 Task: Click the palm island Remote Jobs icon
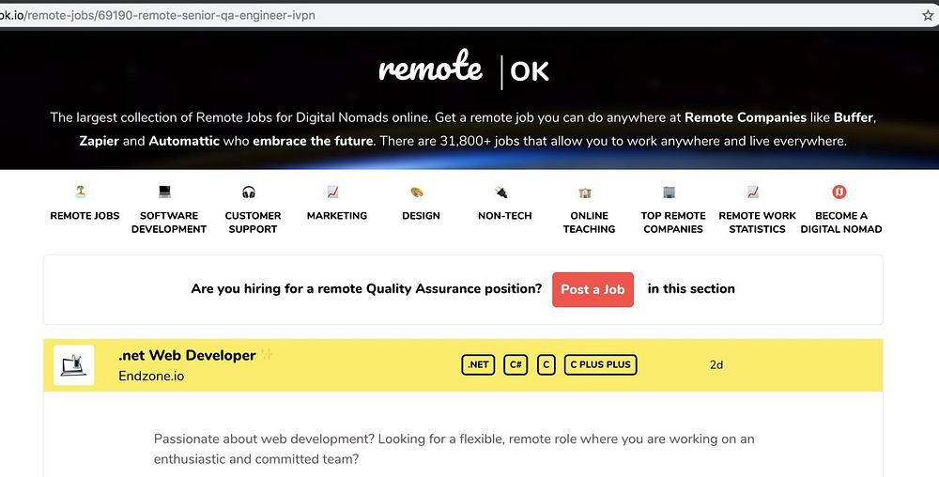pyautogui.click(x=80, y=192)
